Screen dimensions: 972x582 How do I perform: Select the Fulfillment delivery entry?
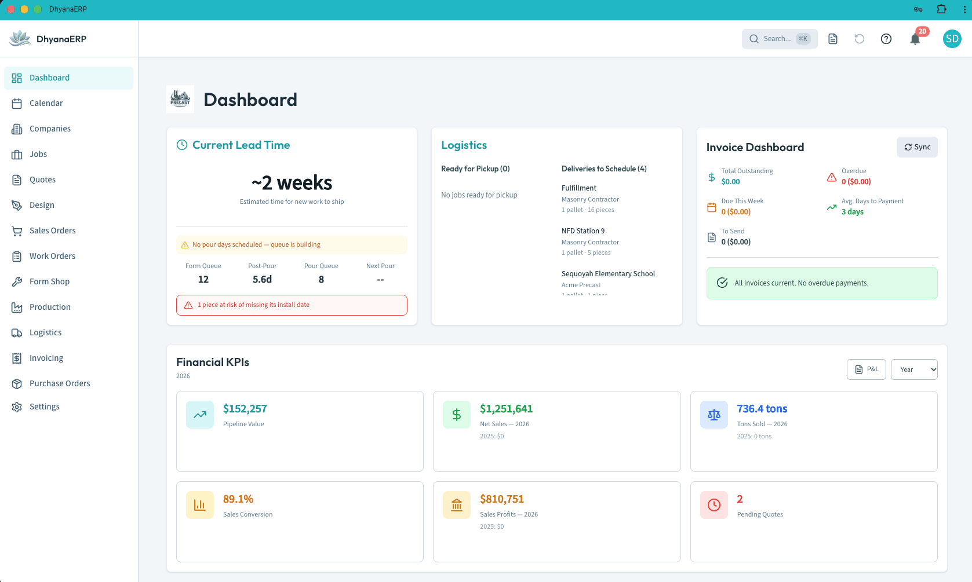[617, 199]
